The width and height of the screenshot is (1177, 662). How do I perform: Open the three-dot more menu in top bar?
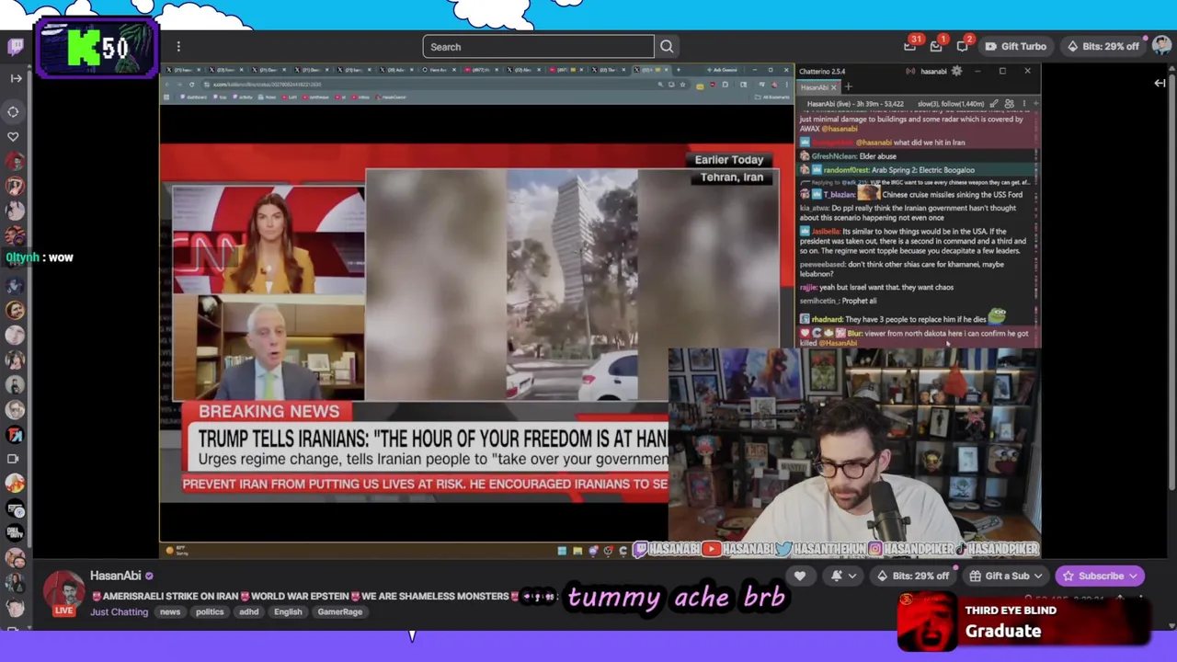(178, 47)
